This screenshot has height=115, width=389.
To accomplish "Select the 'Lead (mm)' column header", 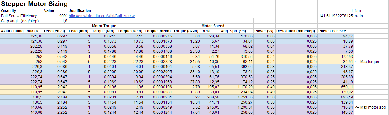I will pos(79,31).
